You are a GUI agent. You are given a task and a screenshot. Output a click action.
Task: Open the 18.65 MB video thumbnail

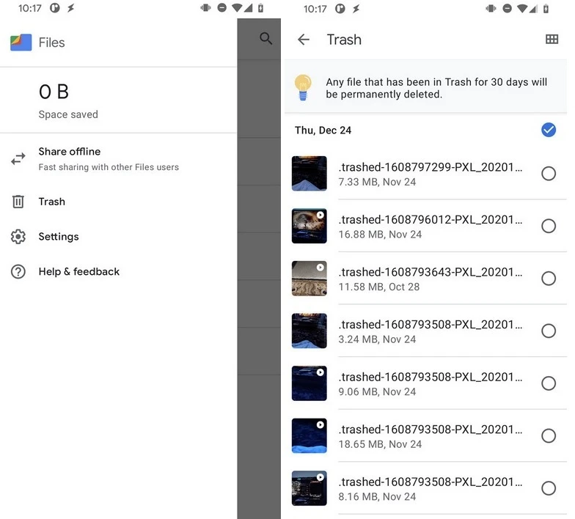click(309, 435)
